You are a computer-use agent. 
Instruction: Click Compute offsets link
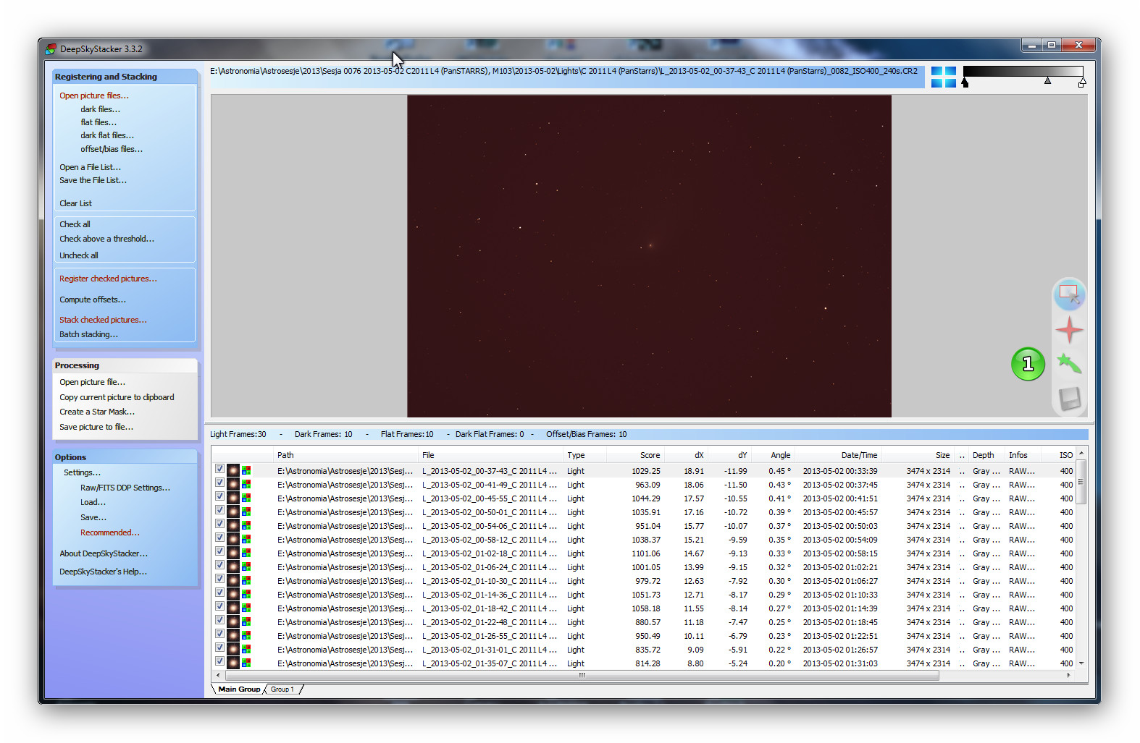93,300
